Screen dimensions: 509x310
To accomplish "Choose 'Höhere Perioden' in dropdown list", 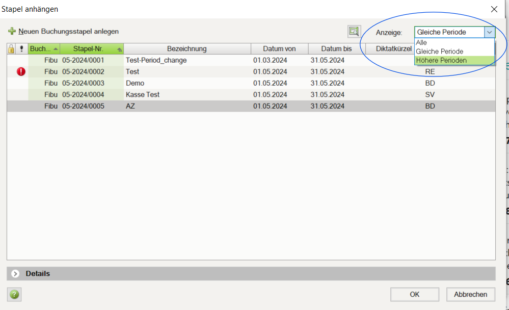I will 441,60.
